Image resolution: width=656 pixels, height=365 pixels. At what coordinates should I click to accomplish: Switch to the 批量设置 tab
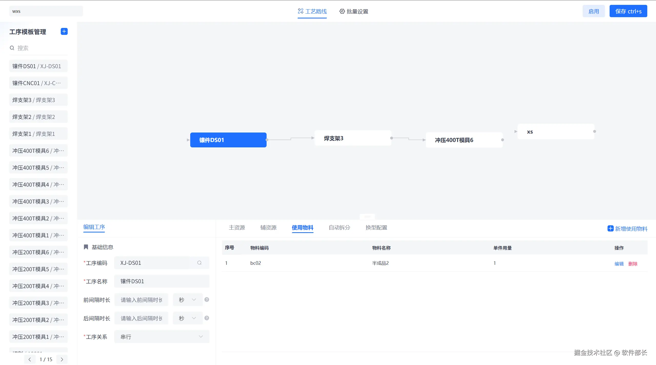pyautogui.click(x=354, y=12)
